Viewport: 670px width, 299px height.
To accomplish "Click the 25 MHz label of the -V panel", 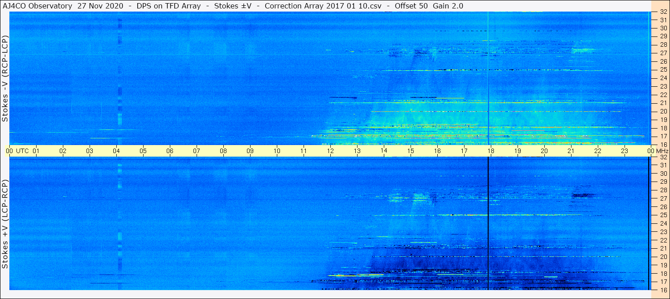I will coord(663,69).
